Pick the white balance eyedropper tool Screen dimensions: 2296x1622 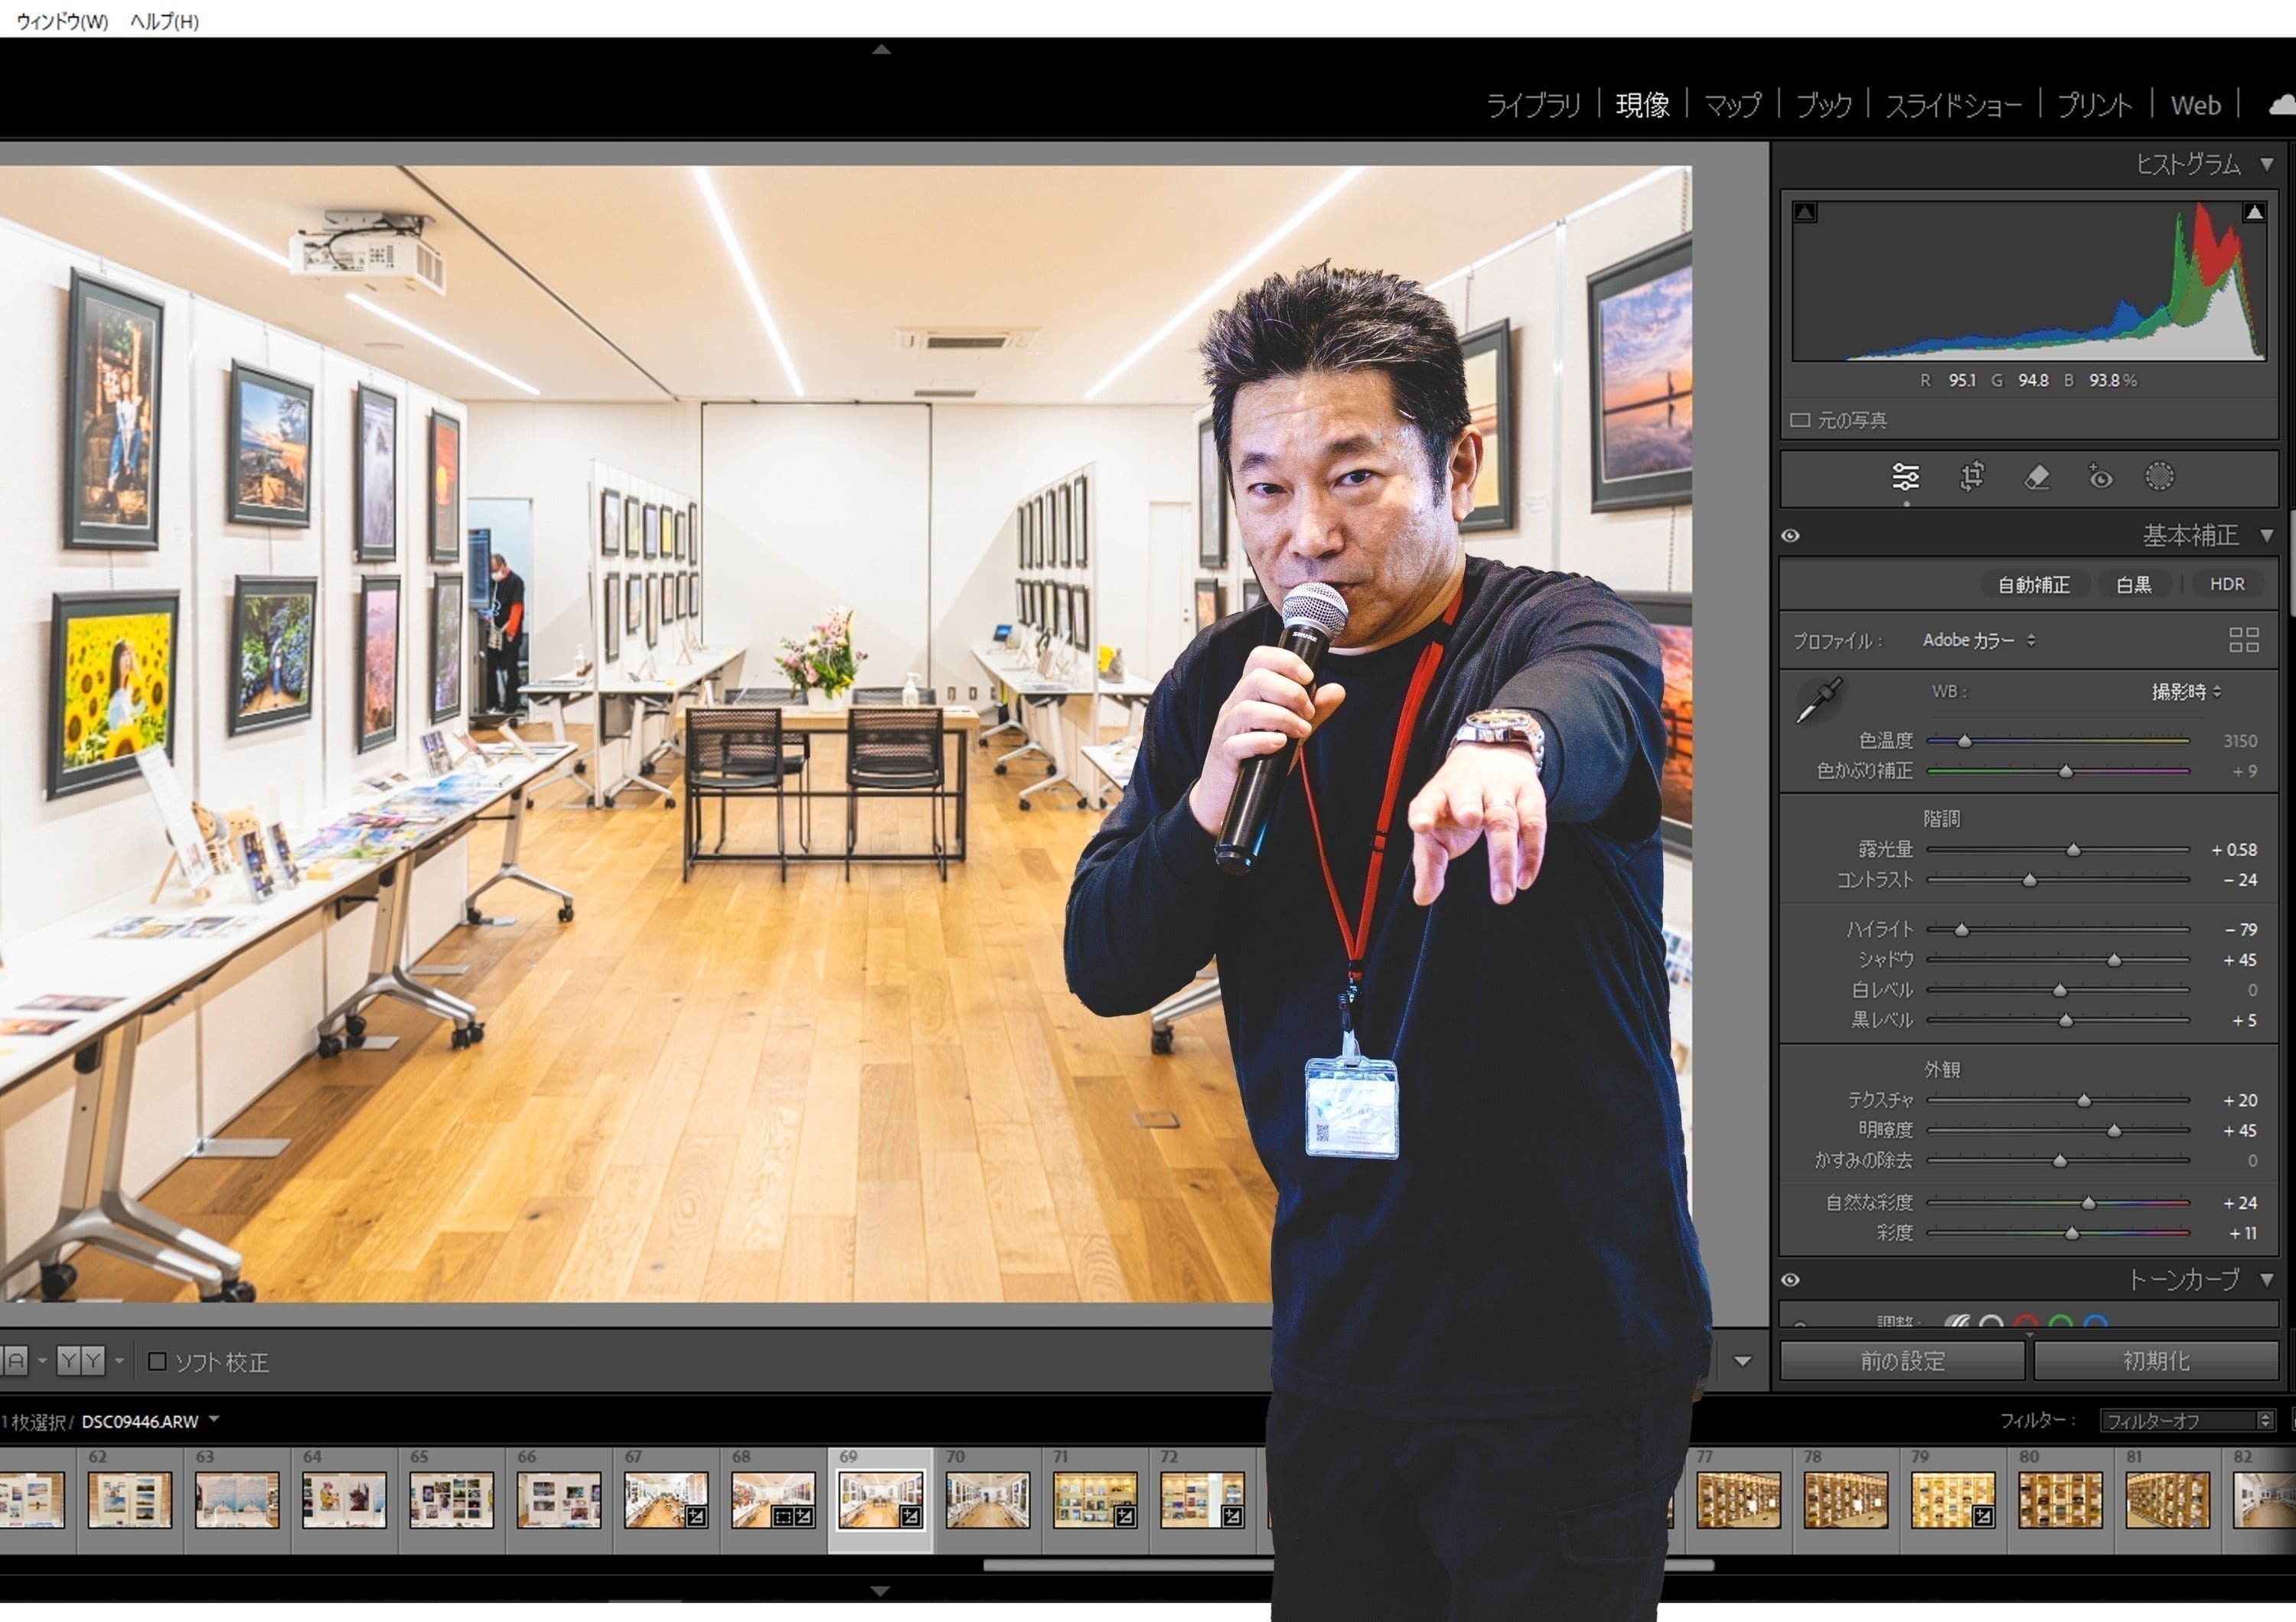click(x=1819, y=699)
